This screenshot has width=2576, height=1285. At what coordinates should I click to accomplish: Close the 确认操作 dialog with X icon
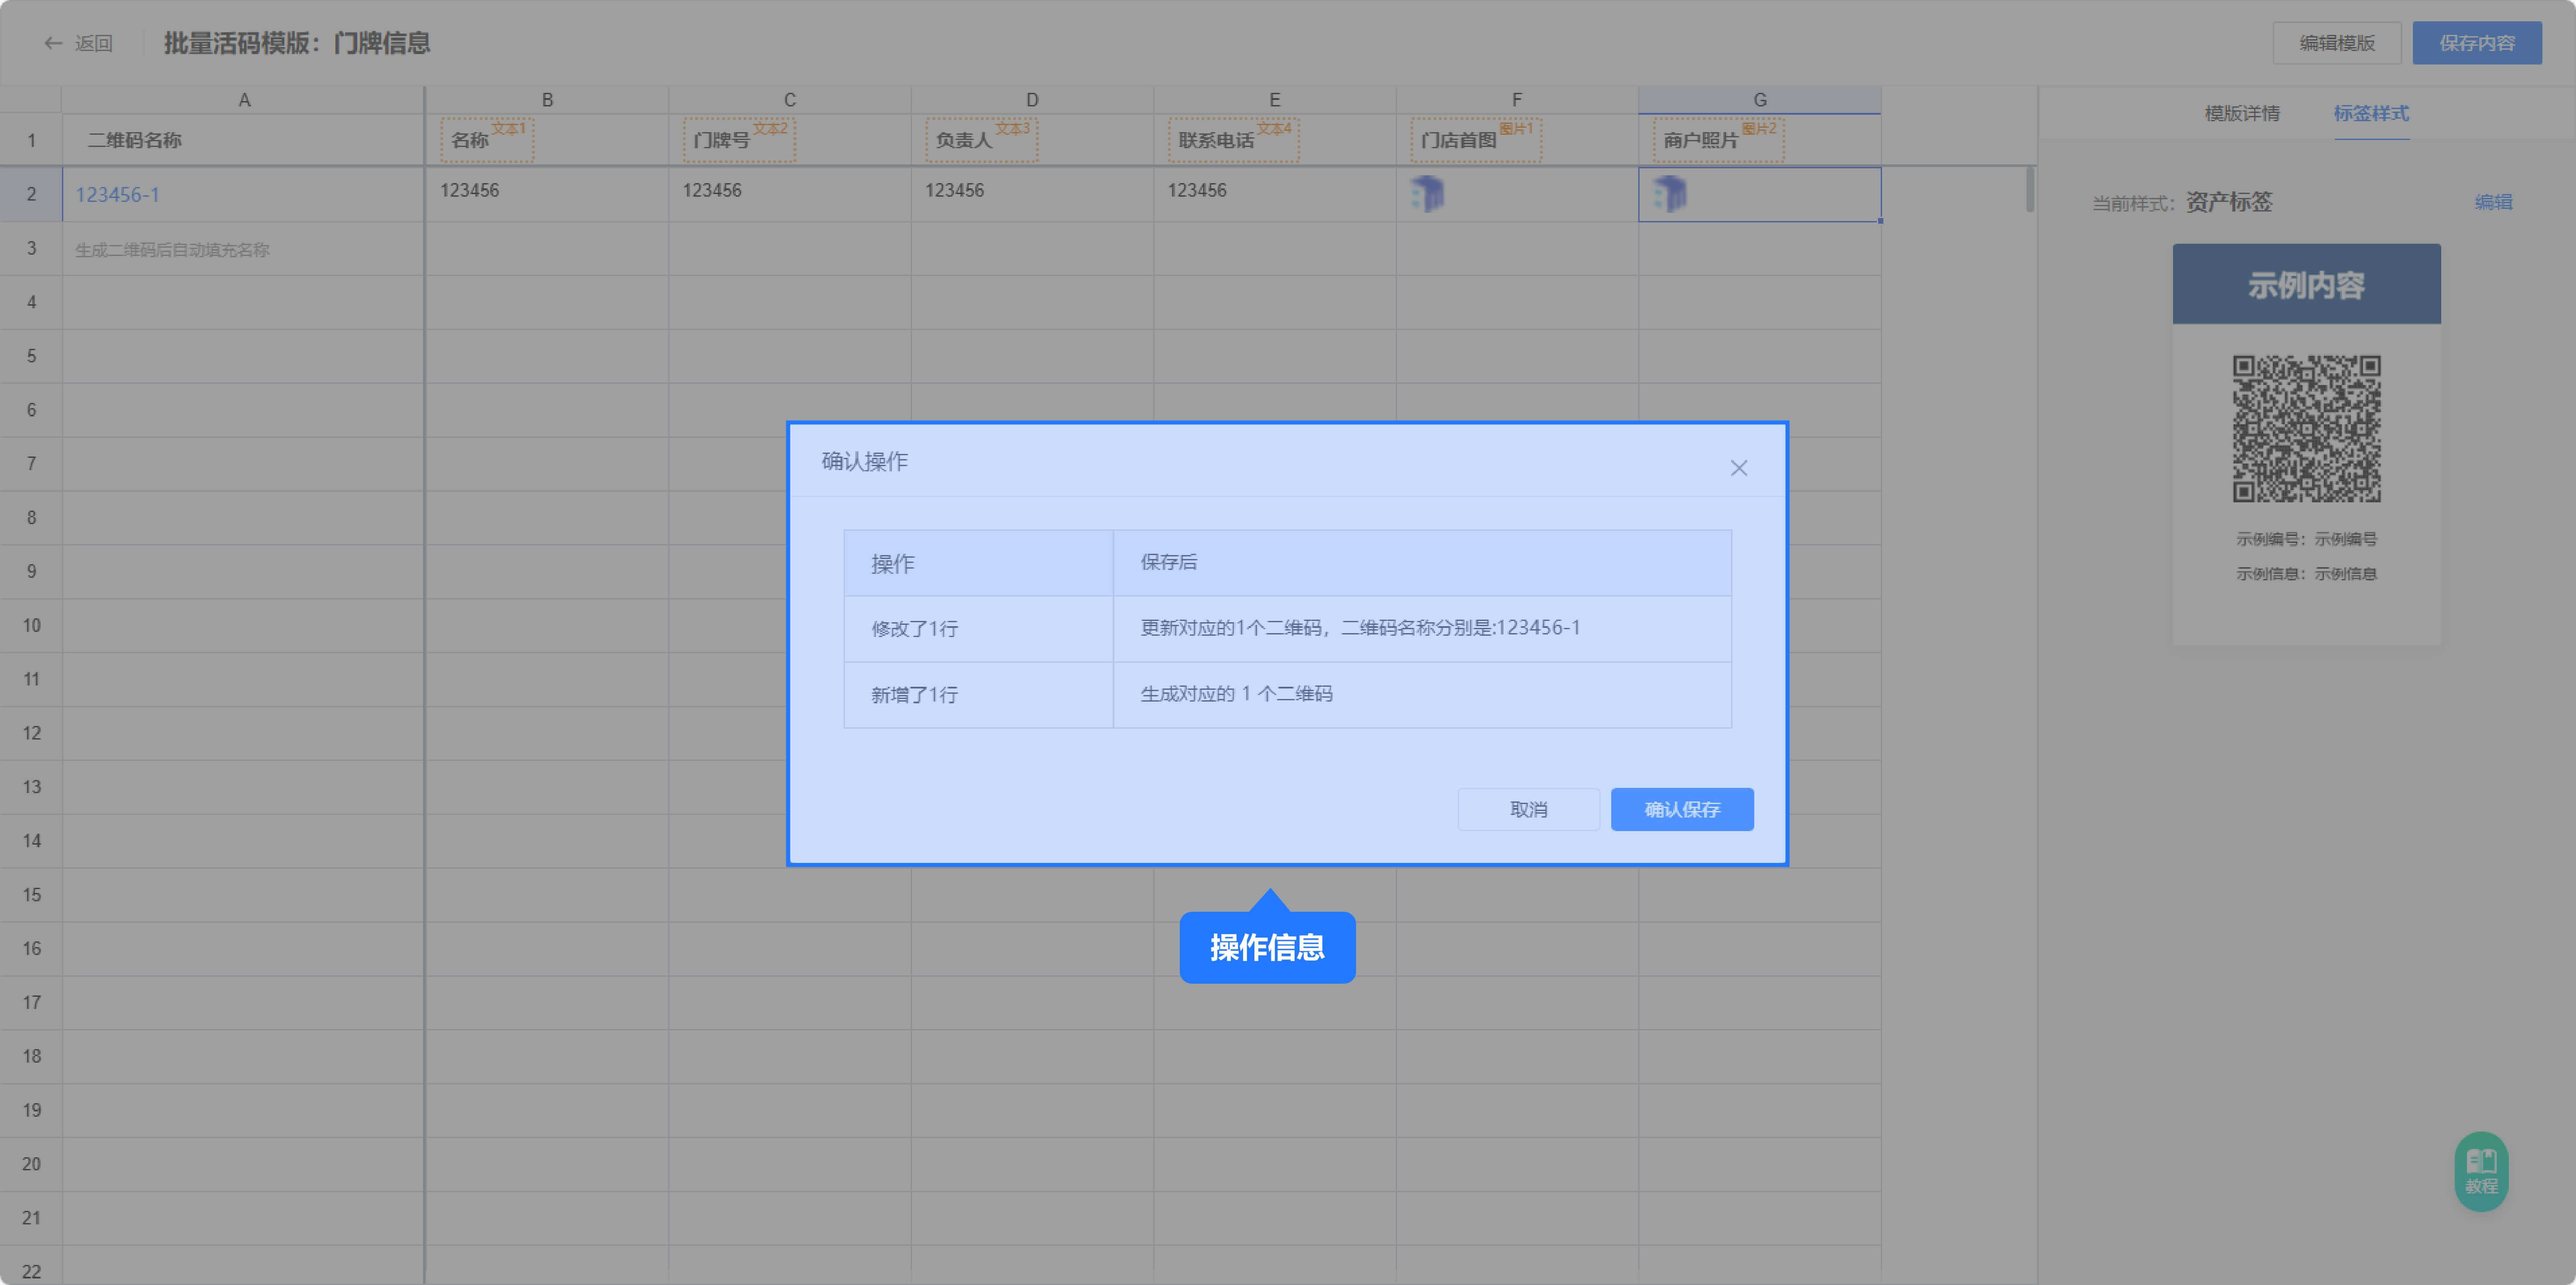[1738, 468]
